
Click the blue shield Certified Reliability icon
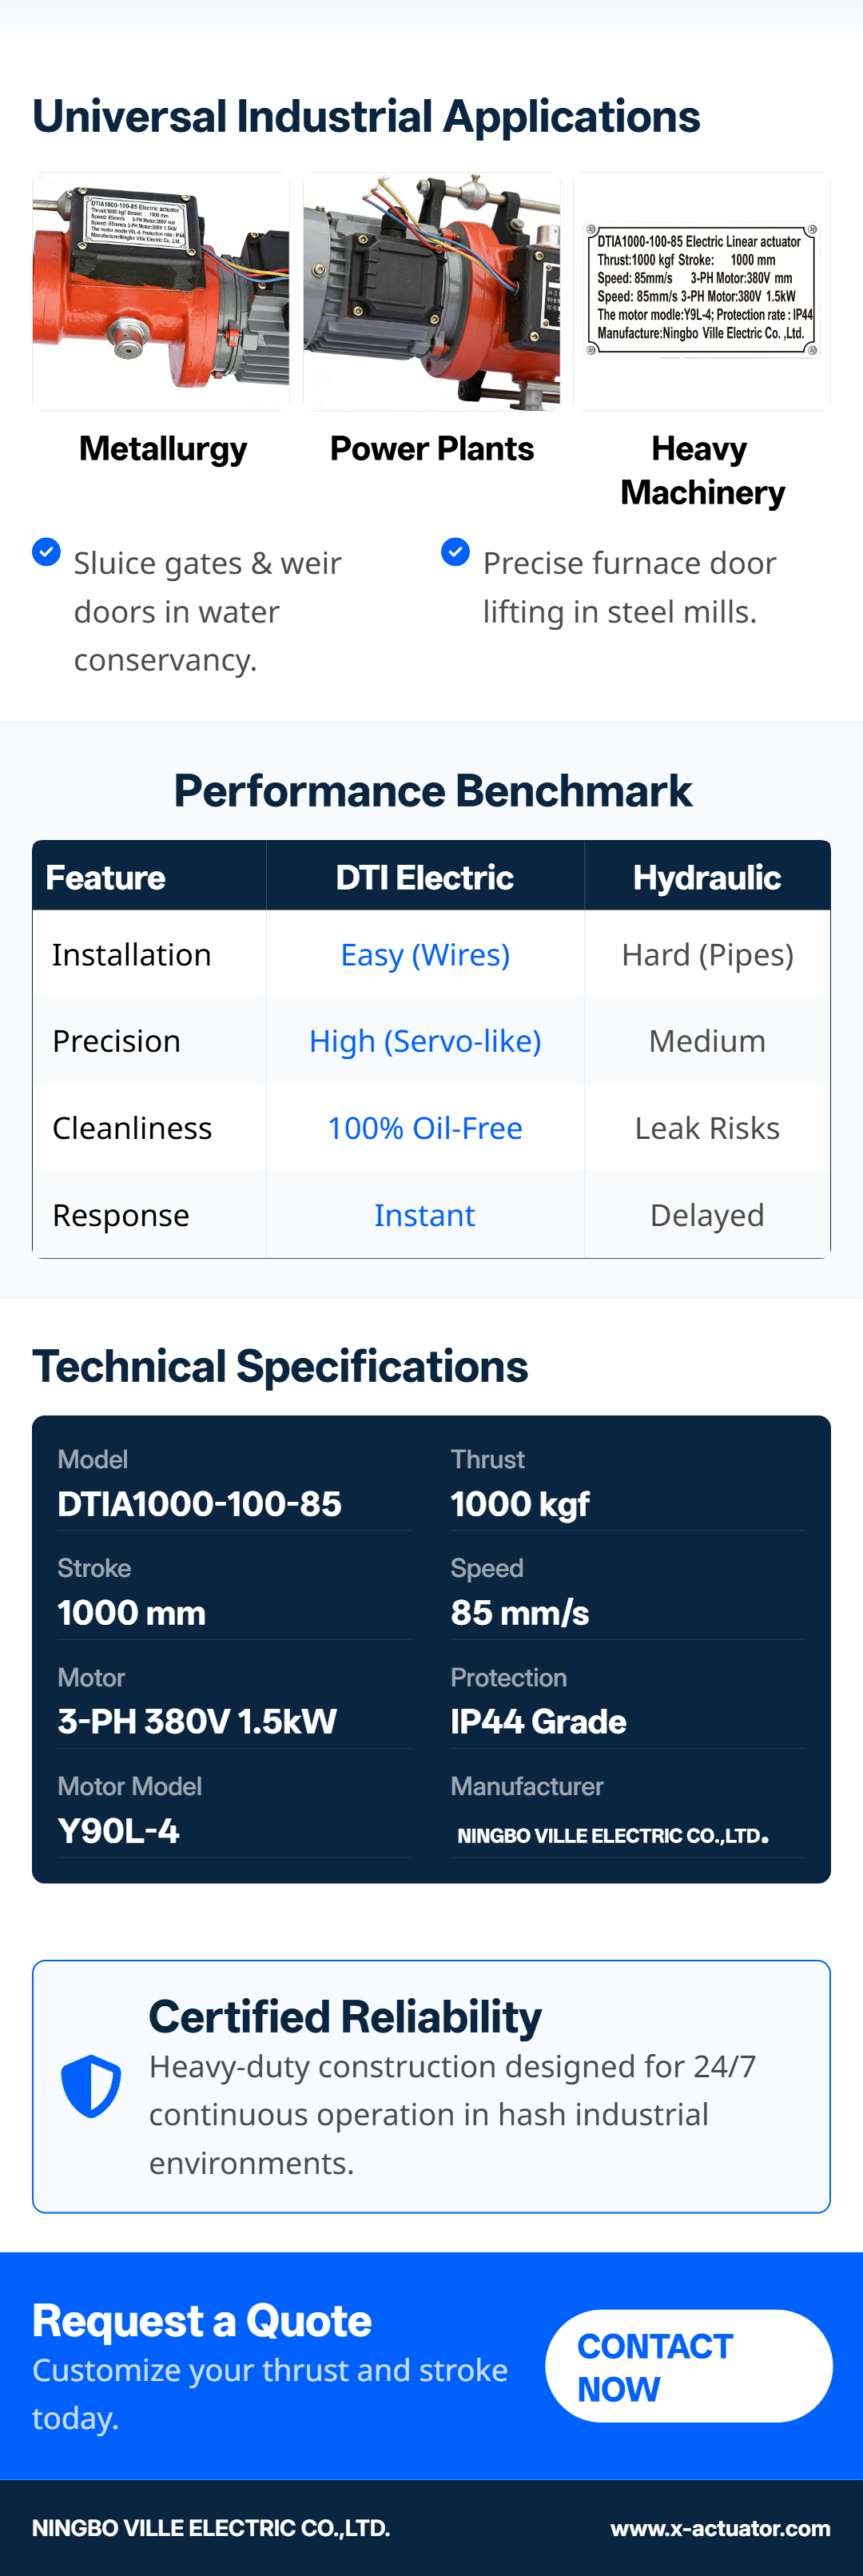(x=91, y=2086)
